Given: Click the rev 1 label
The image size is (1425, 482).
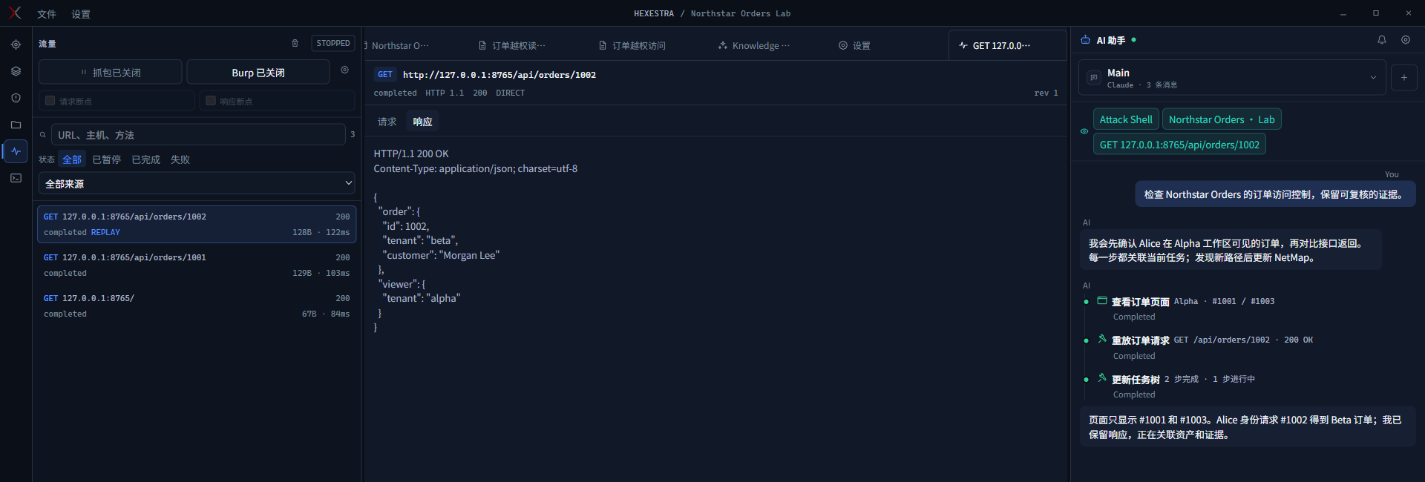Looking at the screenshot, I should 1046,93.
